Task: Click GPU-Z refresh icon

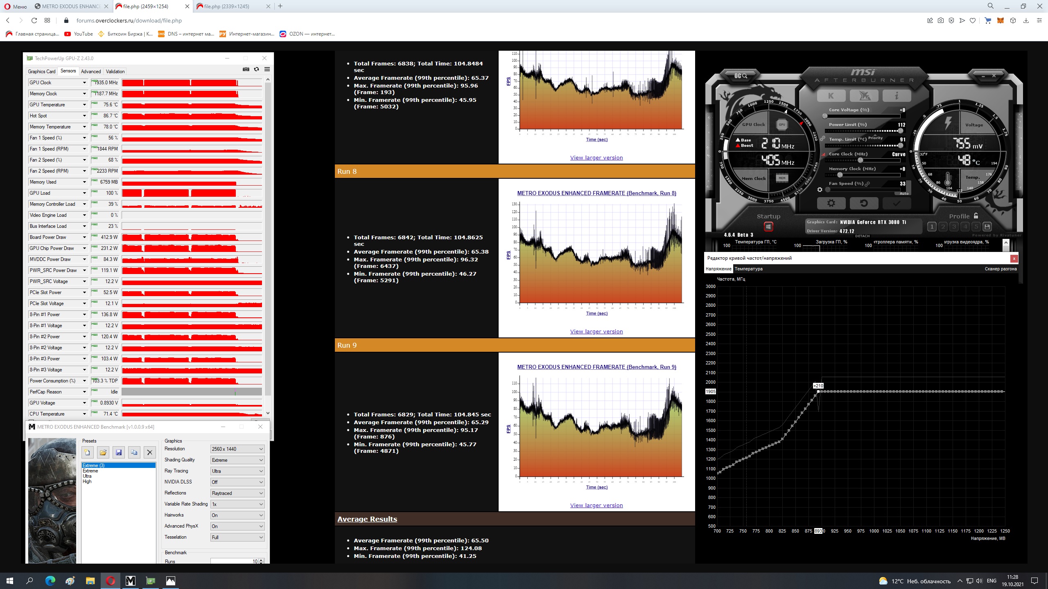Action: pos(256,69)
